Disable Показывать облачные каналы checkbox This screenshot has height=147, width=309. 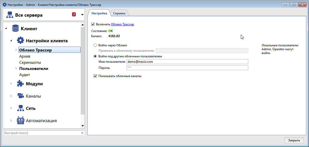[95, 76]
